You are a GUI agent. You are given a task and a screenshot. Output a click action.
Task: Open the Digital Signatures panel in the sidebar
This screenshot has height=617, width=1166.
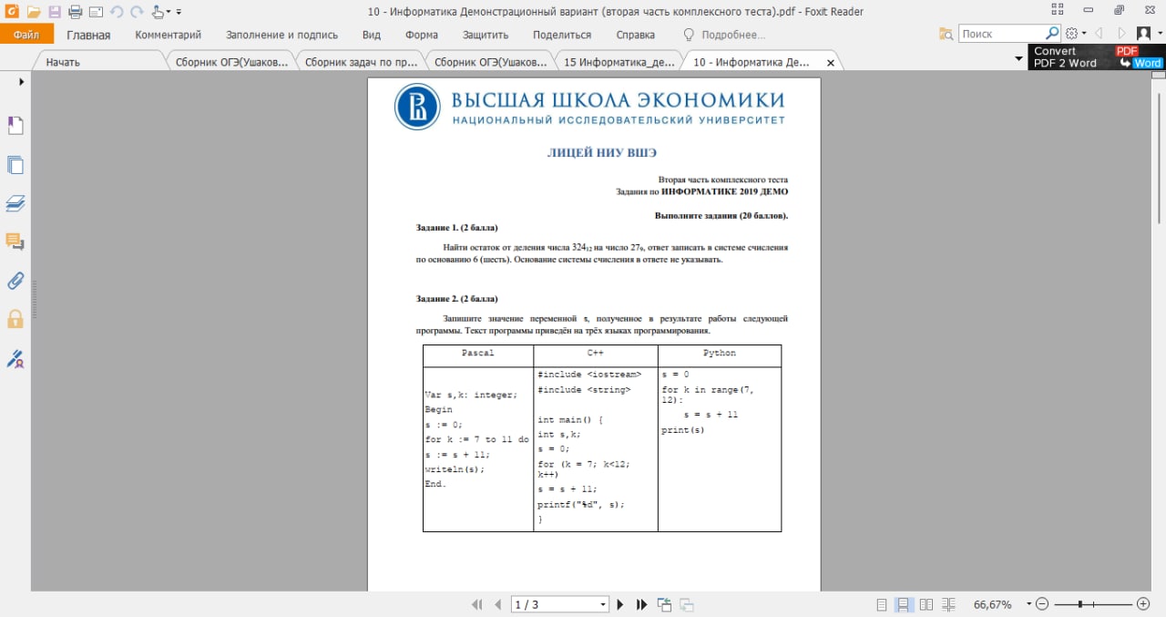[15, 358]
